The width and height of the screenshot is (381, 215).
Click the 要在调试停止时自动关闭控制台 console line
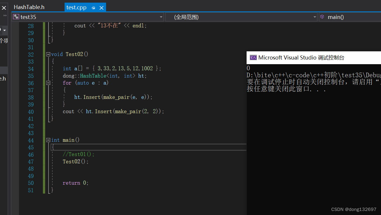coord(314,82)
